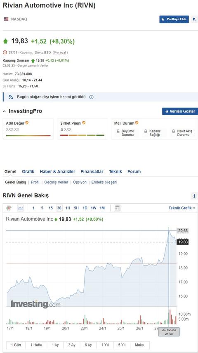Click the 52 Hafta range 15,28 - 71,50
The height and width of the screenshot is (353, 198).
27,86
